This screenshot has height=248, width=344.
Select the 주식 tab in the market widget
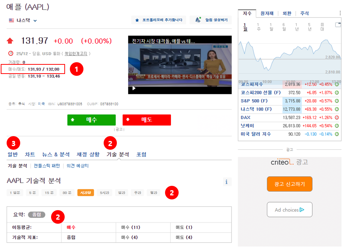[x=305, y=13]
